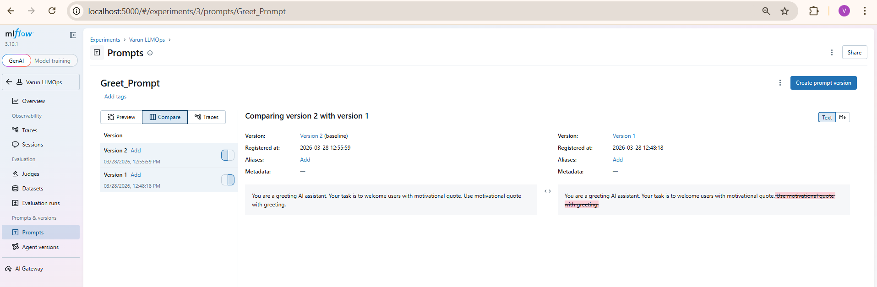The width and height of the screenshot is (877, 287).
Task: Click the Share button
Action: click(854, 53)
